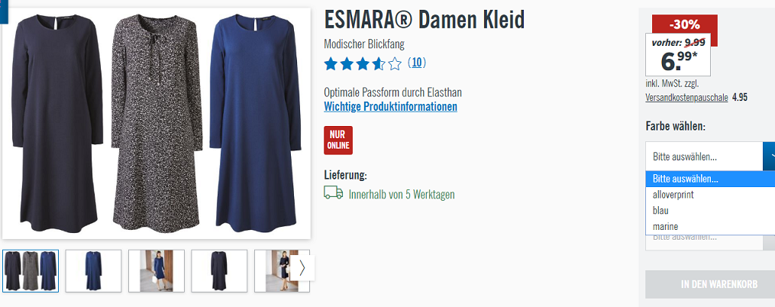
Task: Click the next thumbnails chevron arrow
Action: click(x=302, y=268)
